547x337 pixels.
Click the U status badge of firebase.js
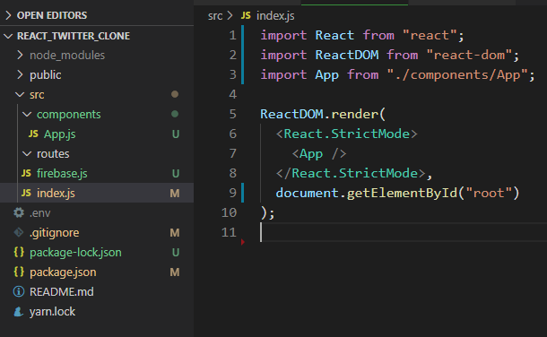pos(176,174)
